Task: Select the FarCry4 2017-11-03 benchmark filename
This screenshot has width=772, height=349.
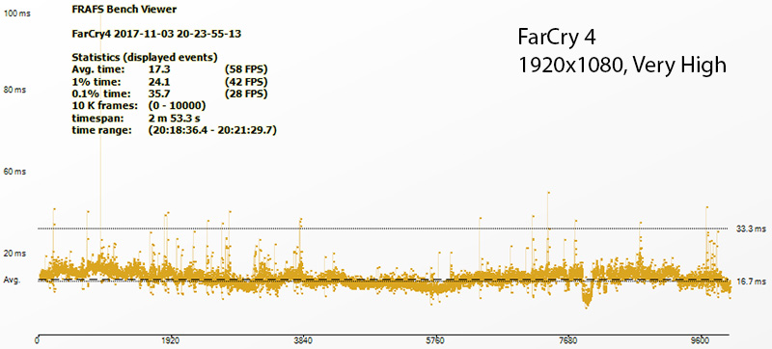Action: pyautogui.click(x=156, y=35)
